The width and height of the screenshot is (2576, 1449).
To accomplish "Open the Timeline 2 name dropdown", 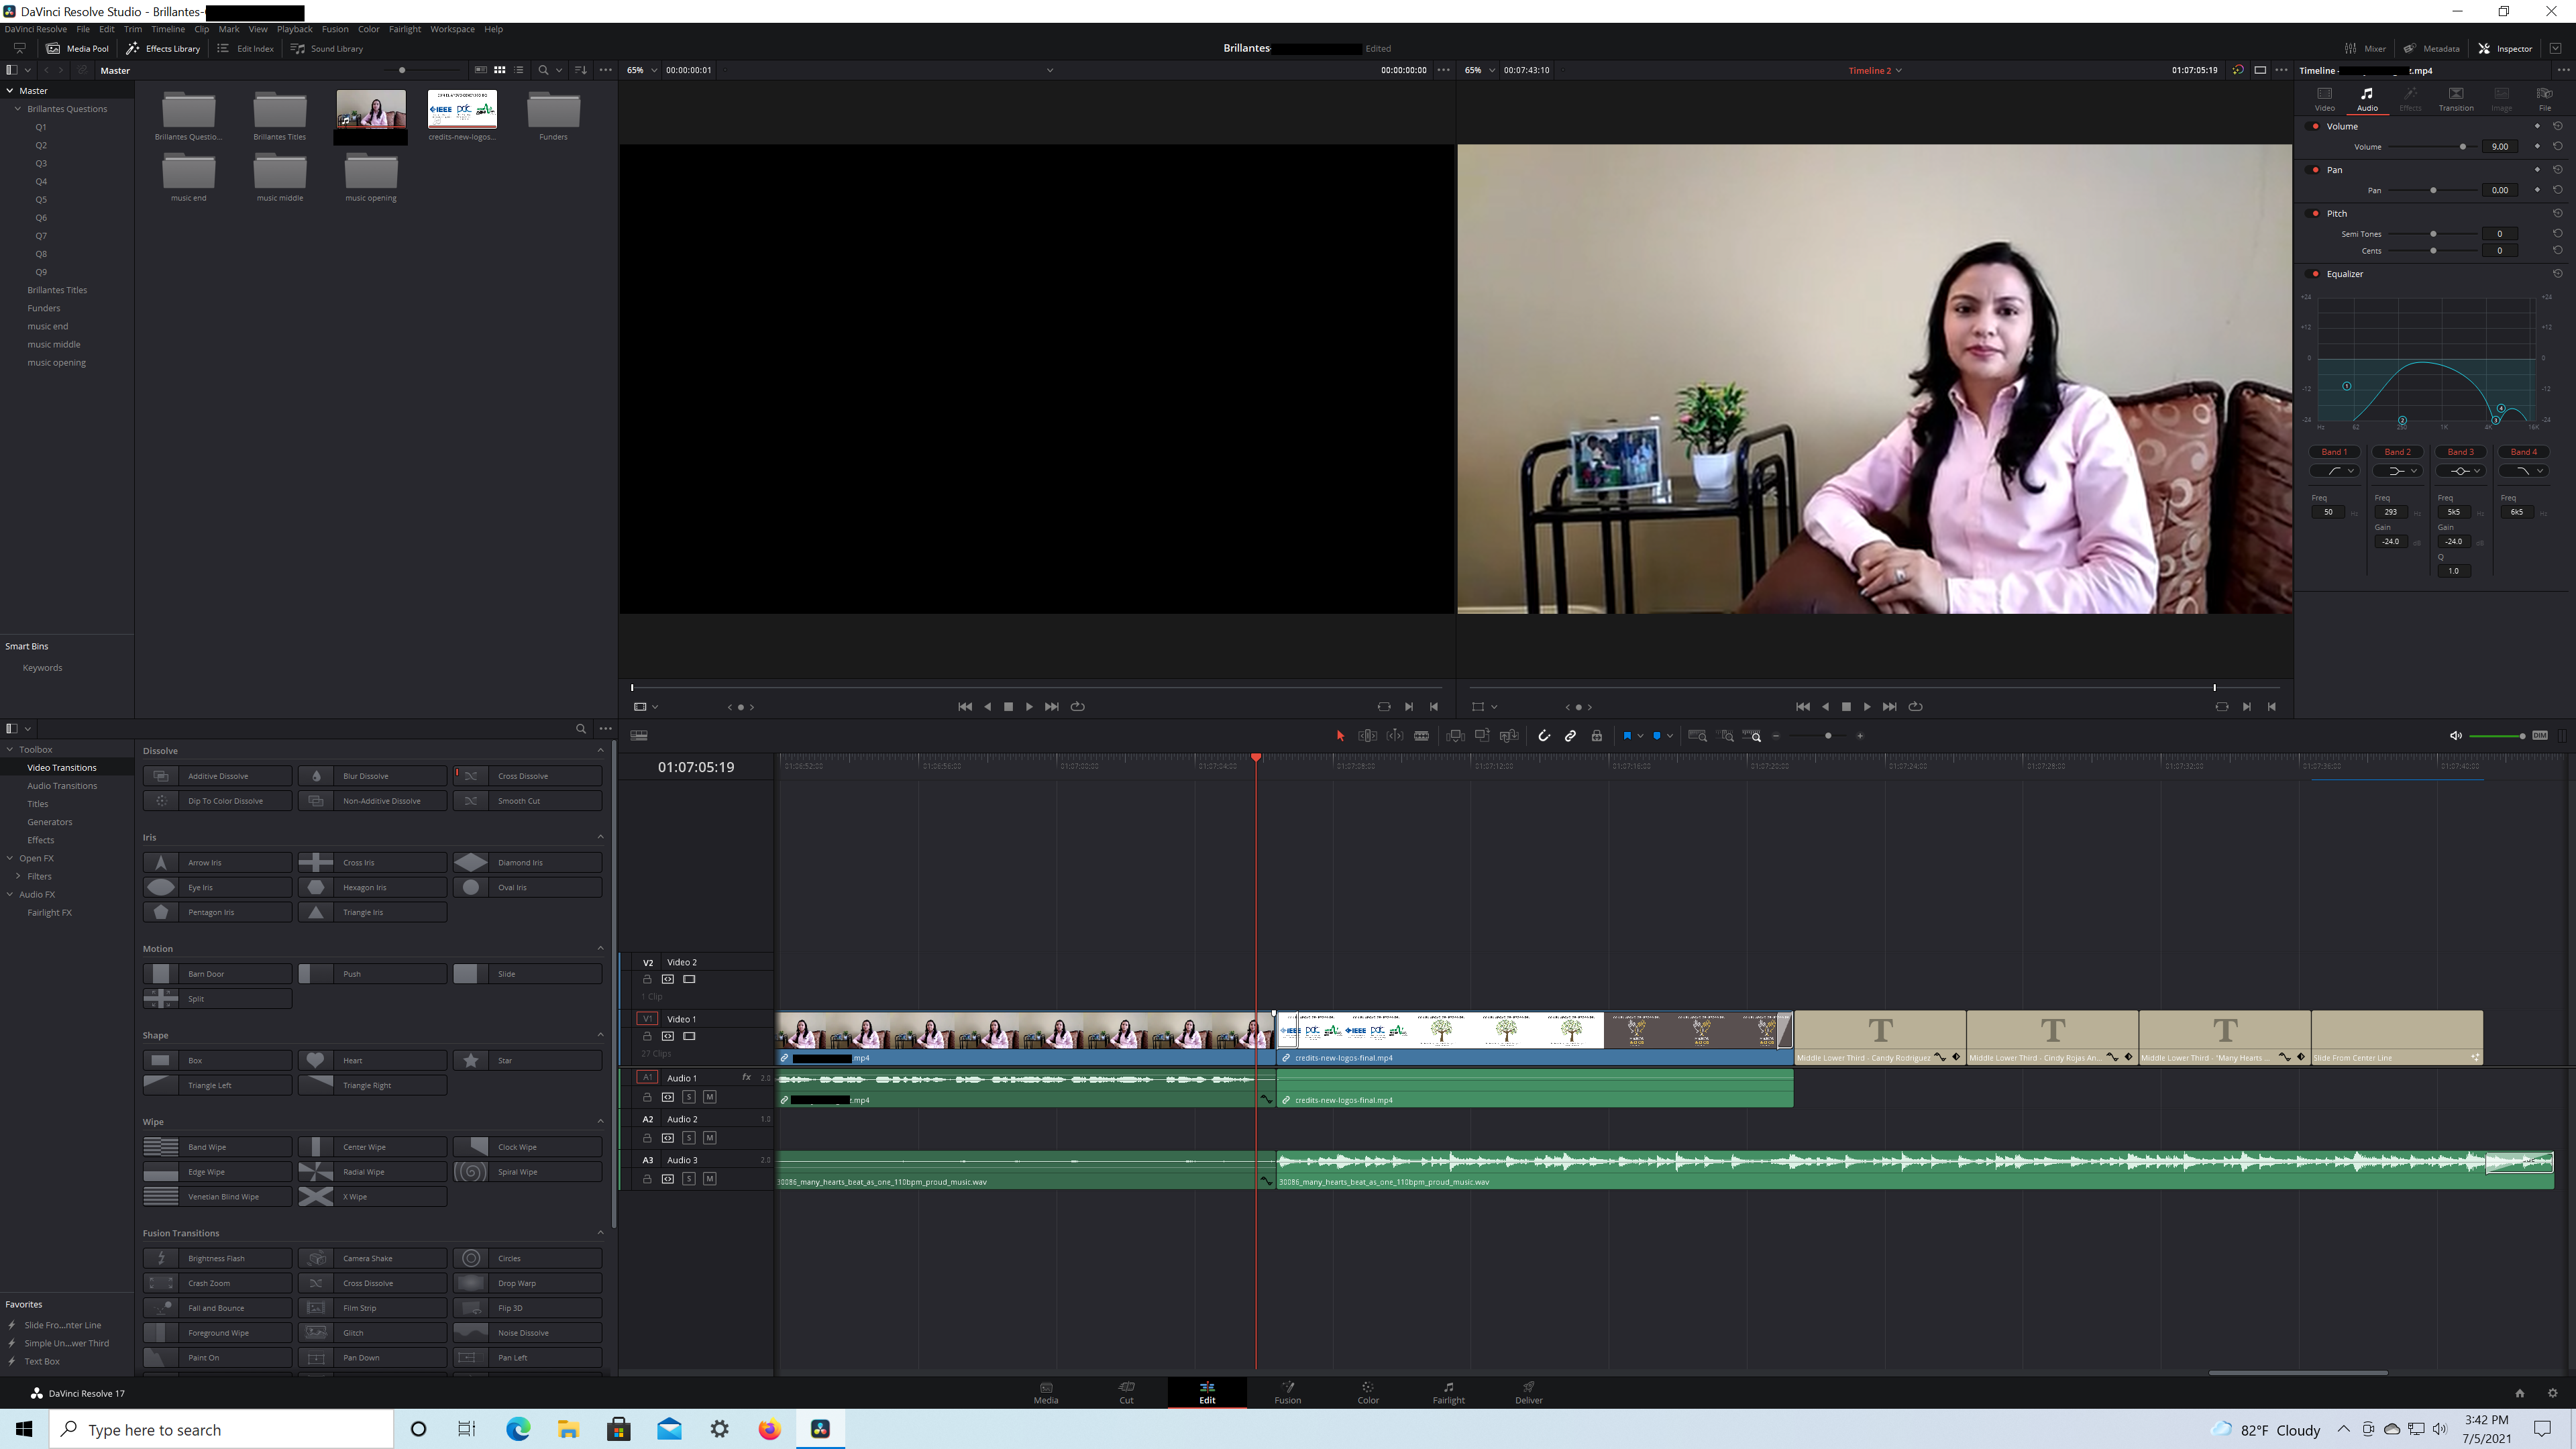I will coord(1898,71).
